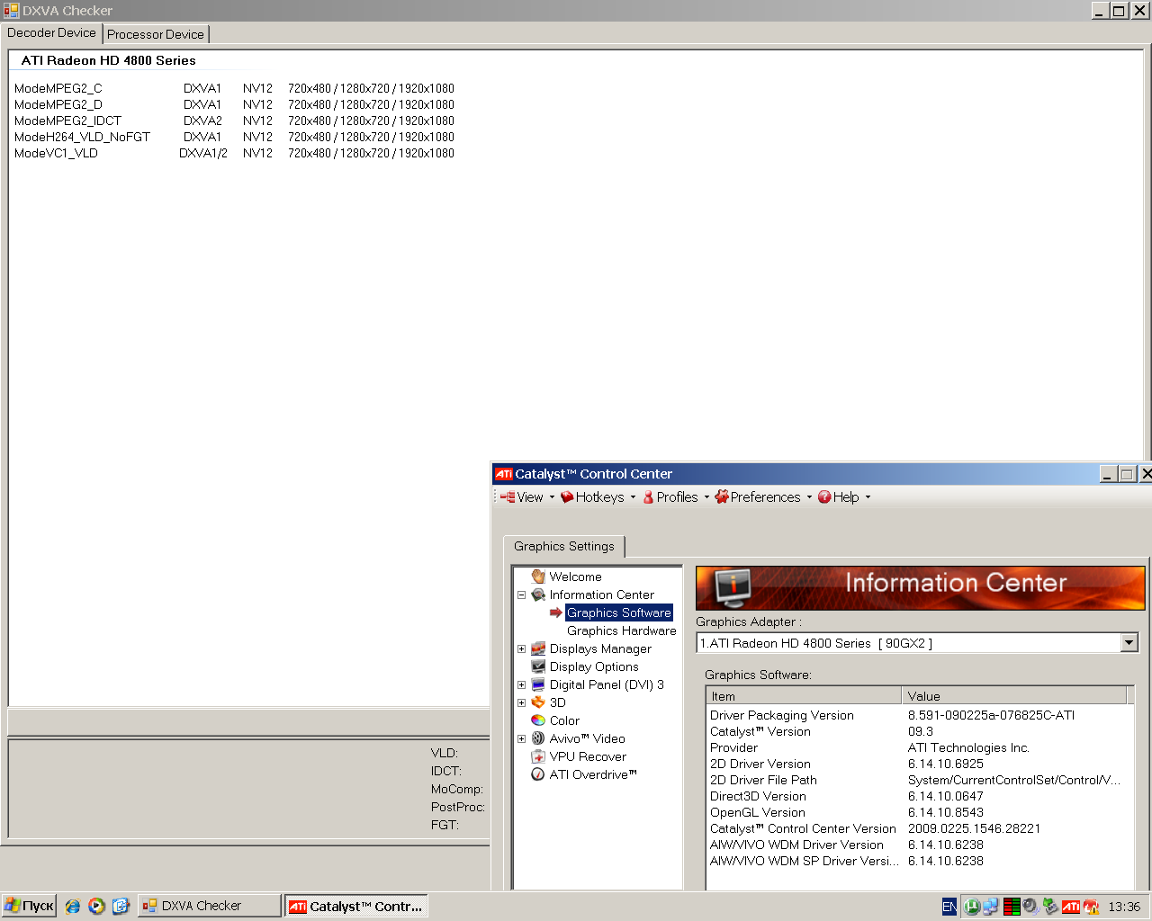
Task: Open the Windows Start (Пуск) button
Action: 30,906
